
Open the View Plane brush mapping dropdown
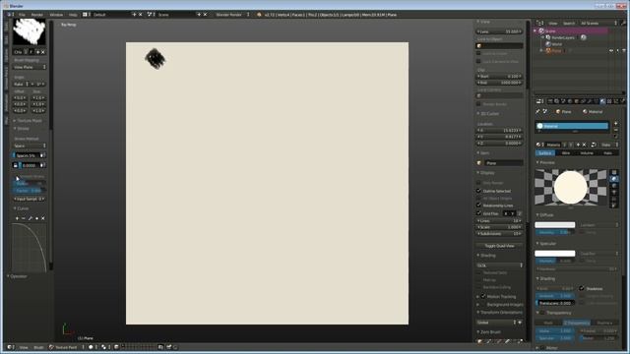(30, 67)
